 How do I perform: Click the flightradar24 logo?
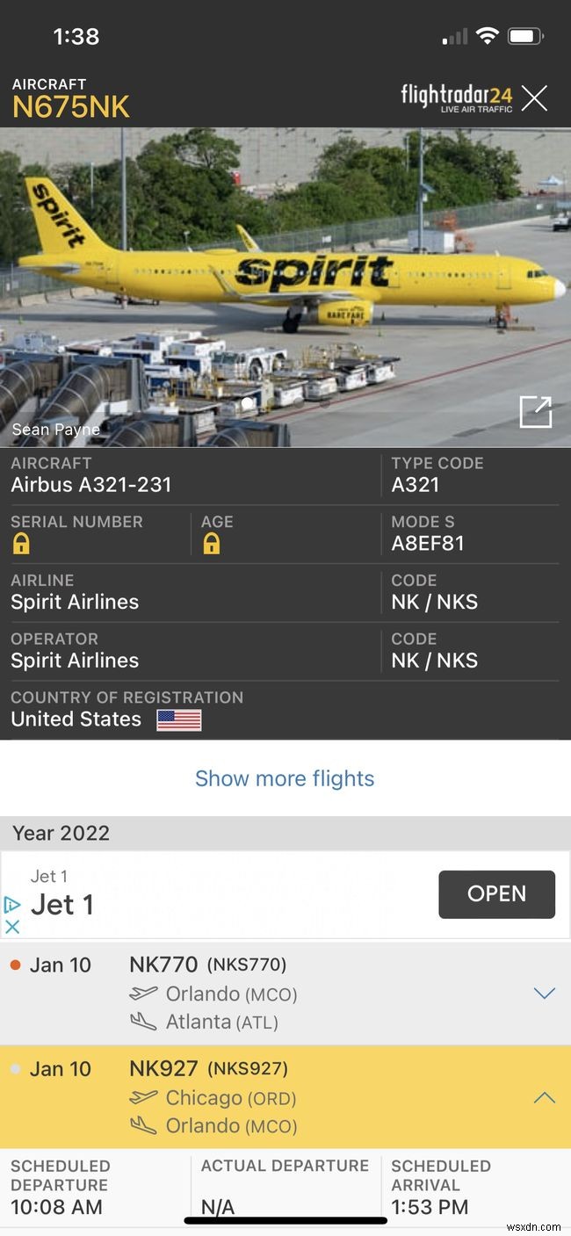coord(457,98)
